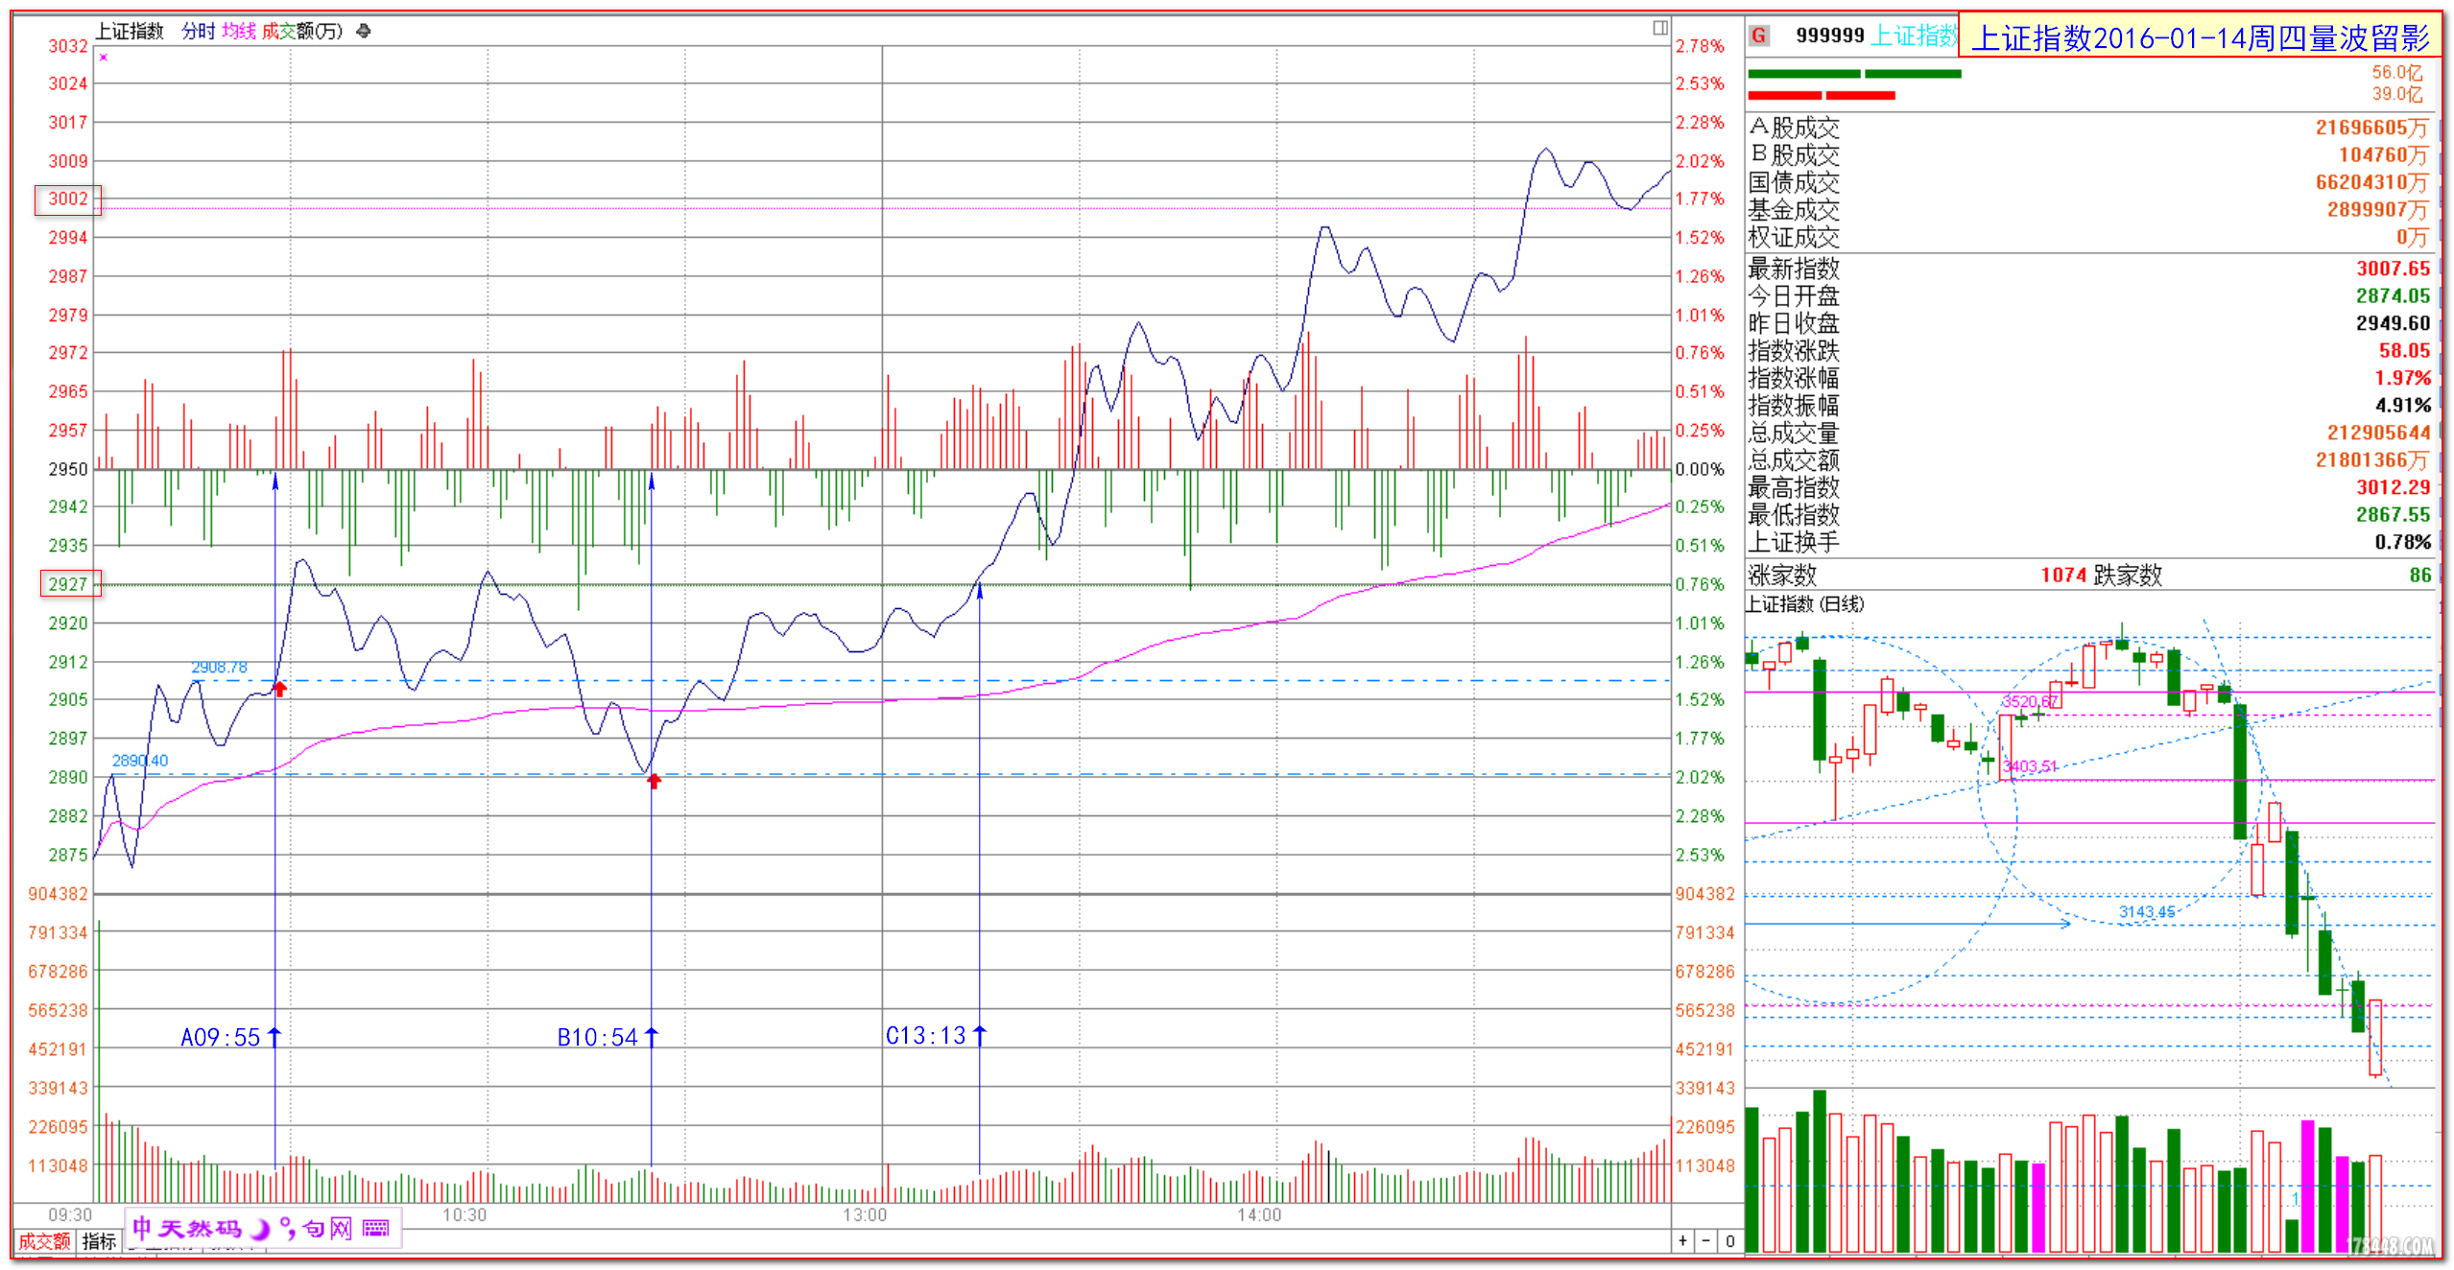The height and width of the screenshot is (1270, 2454).
Task: Click the A09:55 time marker label
Action: coord(221,1037)
